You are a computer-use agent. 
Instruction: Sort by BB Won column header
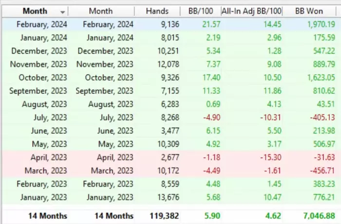(x=309, y=11)
